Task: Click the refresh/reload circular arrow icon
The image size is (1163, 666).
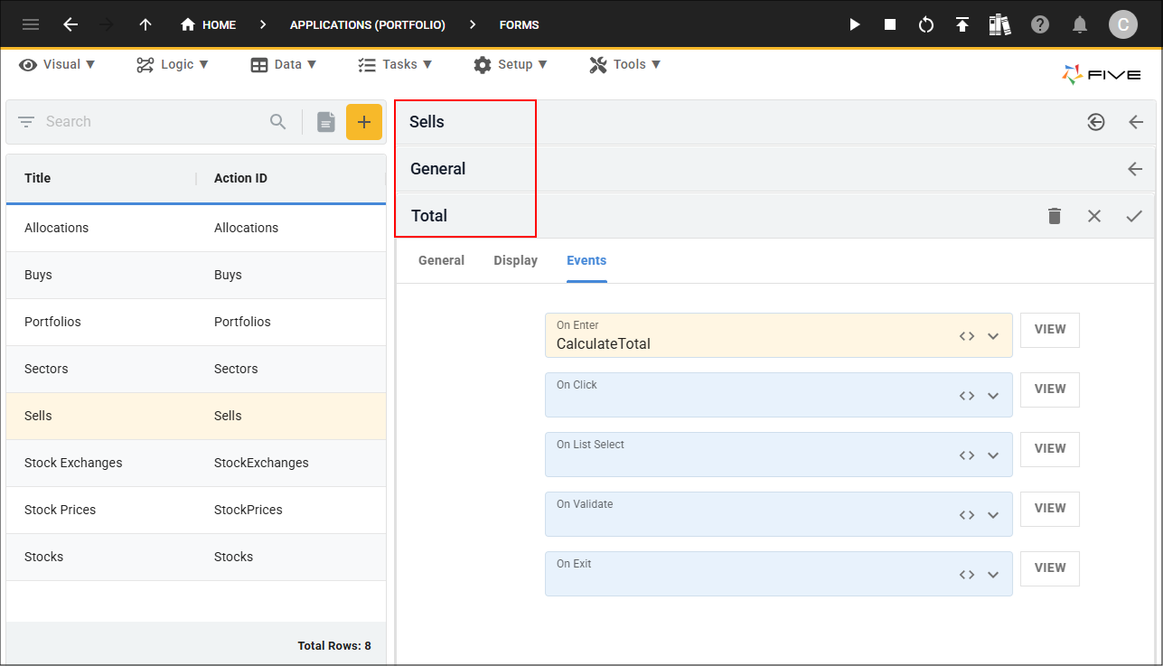Action: [926, 24]
